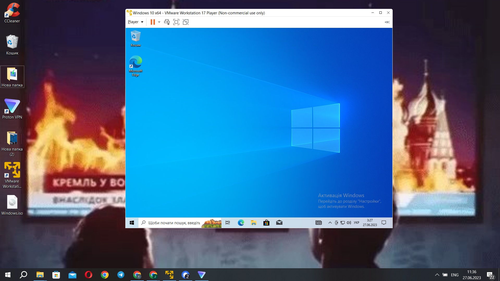Open Proton VPN on host taskbar
This screenshot has height=281, width=500.
pos(202,275)
